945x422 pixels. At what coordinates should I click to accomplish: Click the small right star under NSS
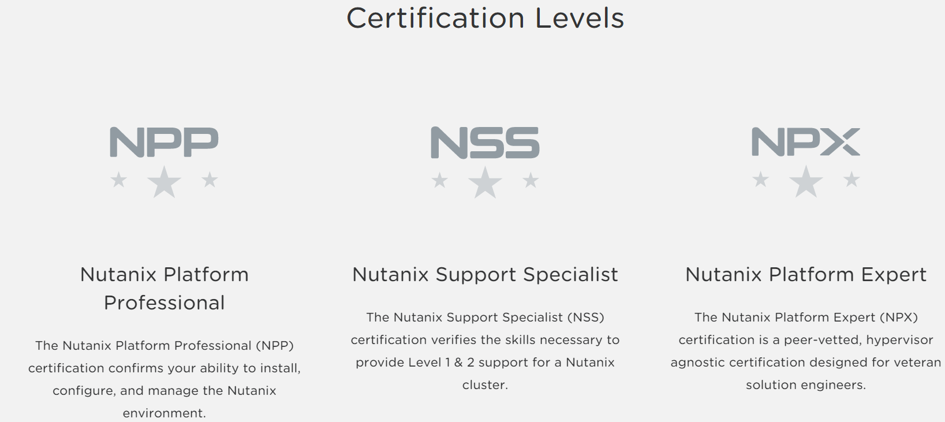(531, 180)
